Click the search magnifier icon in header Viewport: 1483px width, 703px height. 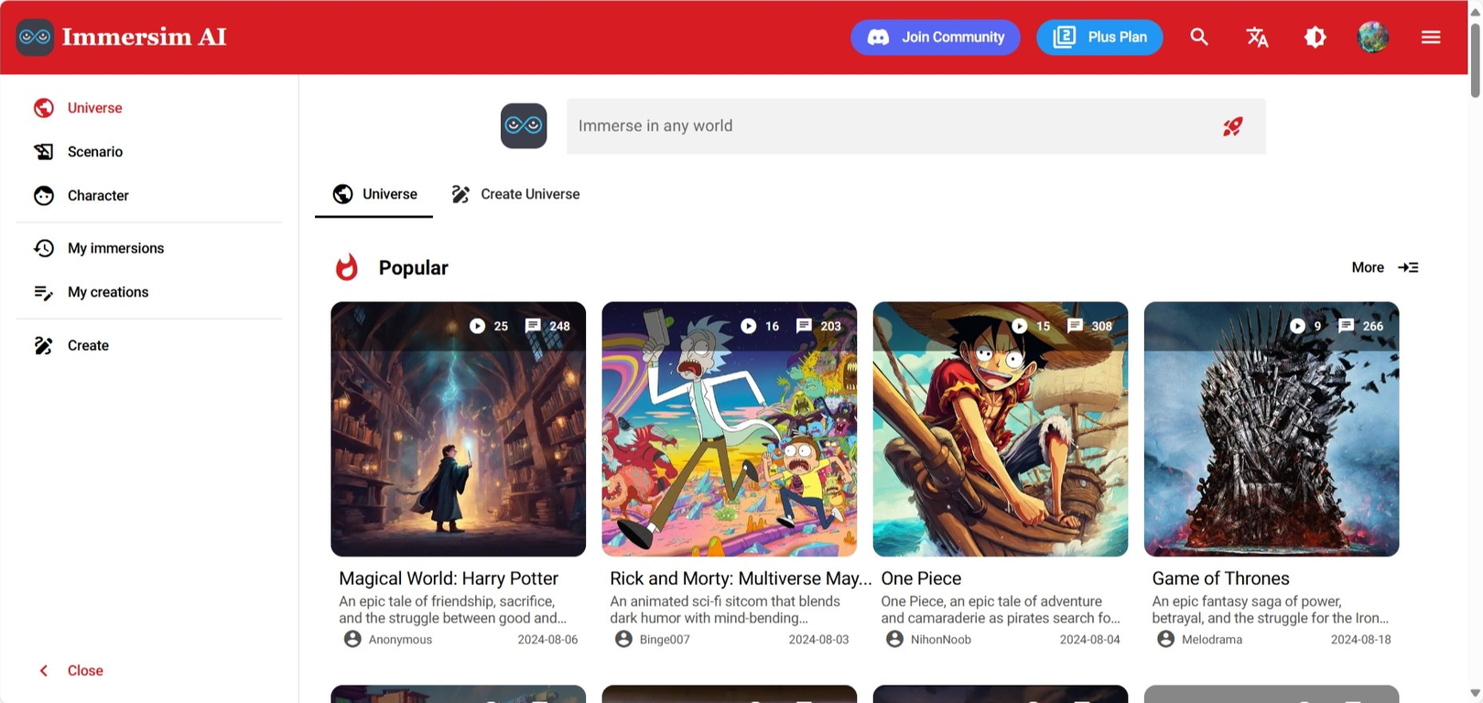tap(1199, 38)
